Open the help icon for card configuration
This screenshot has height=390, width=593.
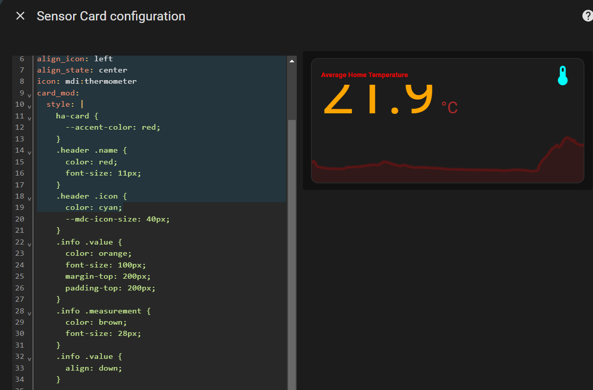587,16
